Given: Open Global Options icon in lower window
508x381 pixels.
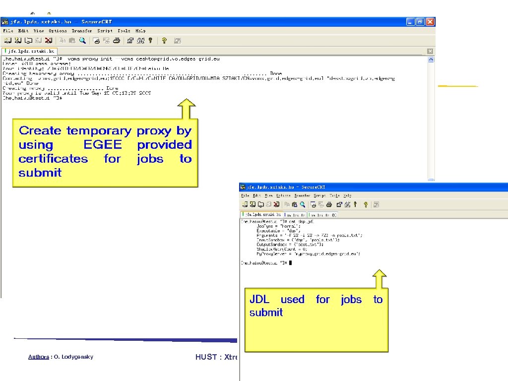Looking at the screenshot, I should click(x=347, y=204).
